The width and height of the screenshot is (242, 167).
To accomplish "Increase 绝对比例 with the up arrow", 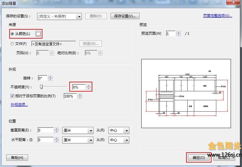I will click(x=100, y=52).
